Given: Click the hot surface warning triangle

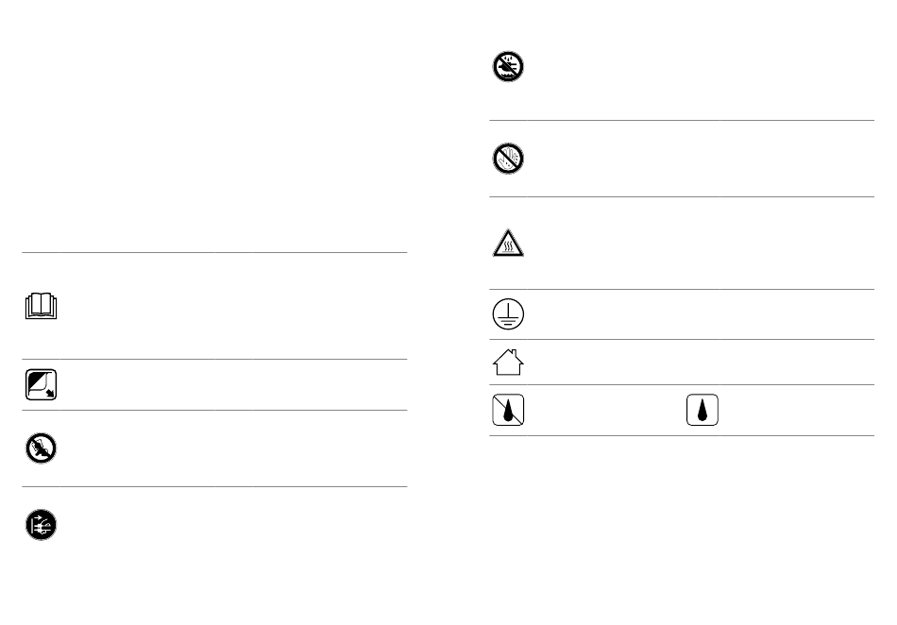Looking at the screenshot, I should [509, 244].
